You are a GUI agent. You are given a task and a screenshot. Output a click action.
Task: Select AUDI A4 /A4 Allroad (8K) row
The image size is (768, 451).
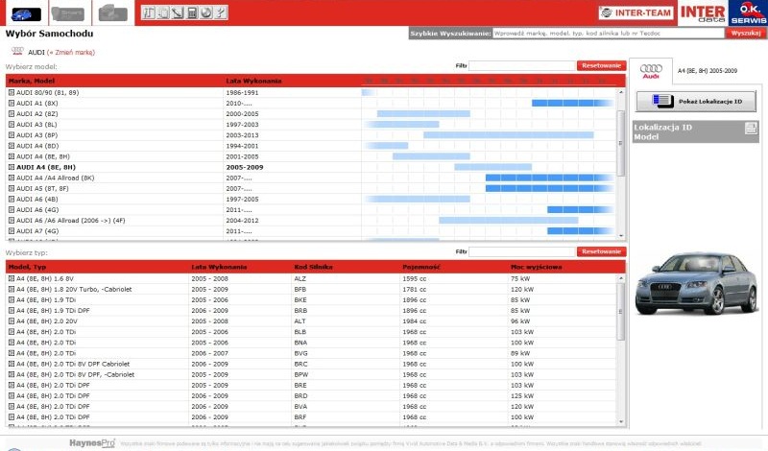tap(311, 178)
